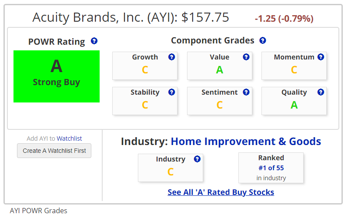Screen dimensions: 348x221
Task: Click the Create A Watchlist First button
Action: coord(54,151)
